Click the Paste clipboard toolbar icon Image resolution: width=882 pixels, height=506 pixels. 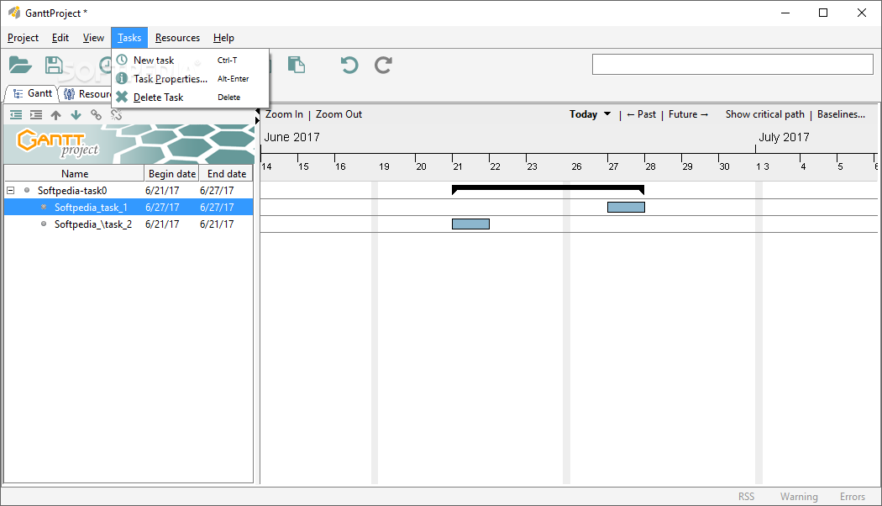tap(297, 66)
